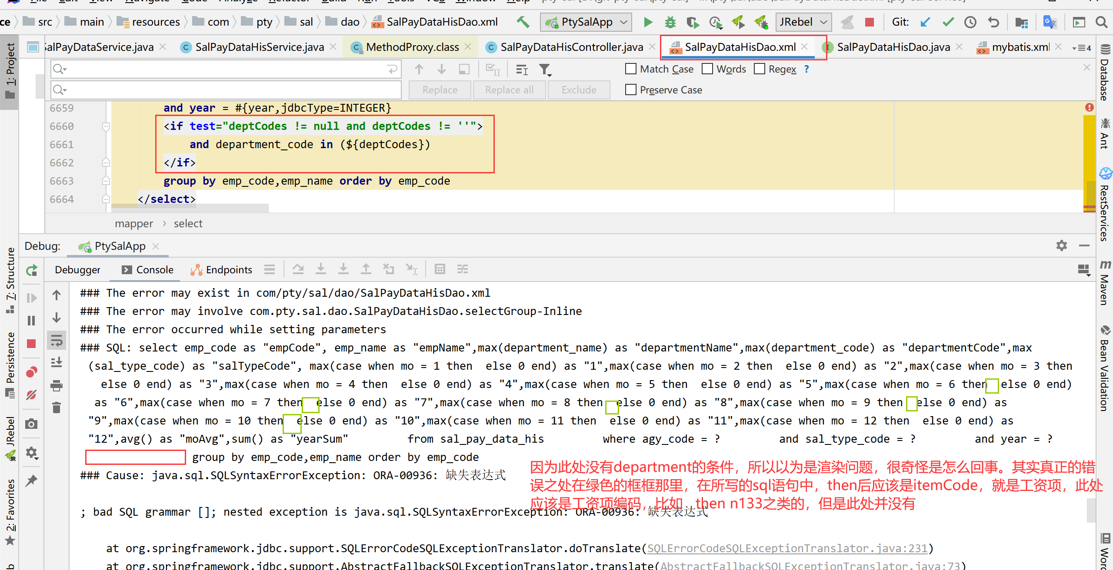Click in the find search field
Viewport: 1113px width, 570px height.
point(226,69)
